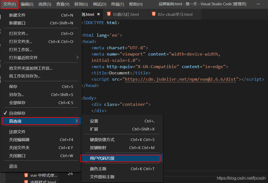The image size is (268, 183).
Task: Select 打开文件夹... menu entry
Action: point(41,42)
